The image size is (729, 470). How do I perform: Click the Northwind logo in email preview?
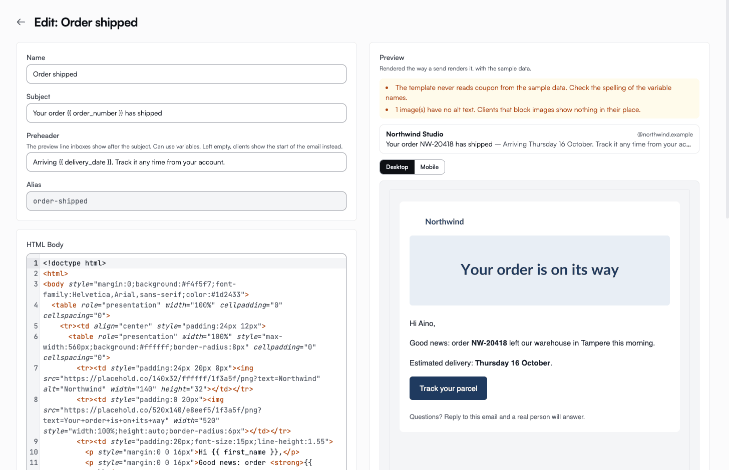point(445,221)
